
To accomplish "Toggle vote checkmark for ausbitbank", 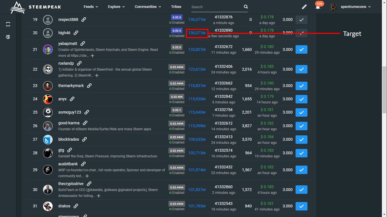I will pyautogui.click(x=301, y=170).
